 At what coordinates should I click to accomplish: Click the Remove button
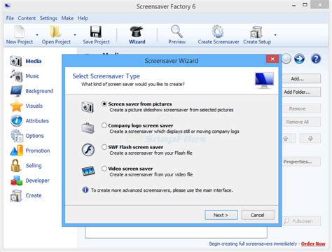tap(301, 108)
